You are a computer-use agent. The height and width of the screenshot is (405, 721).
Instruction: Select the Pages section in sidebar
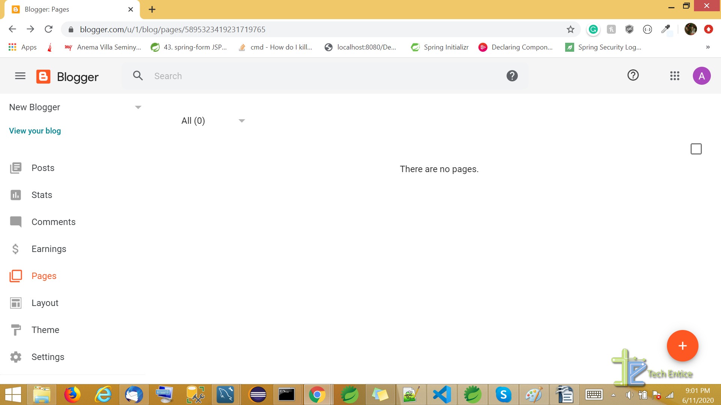(44, 276)
